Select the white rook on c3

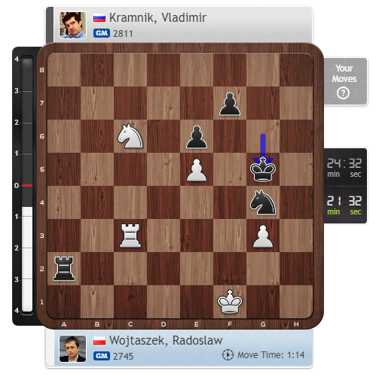(x=130, y=236)
